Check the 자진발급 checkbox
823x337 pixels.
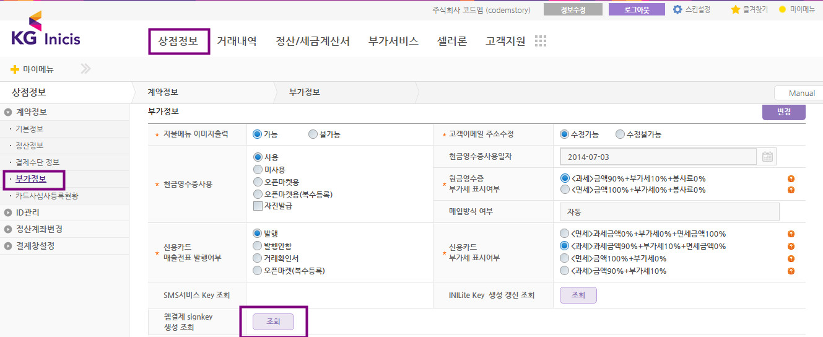coord(258,206)
